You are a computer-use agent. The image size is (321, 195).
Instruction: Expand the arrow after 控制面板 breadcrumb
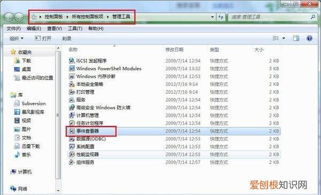click(x=67, y=17)
